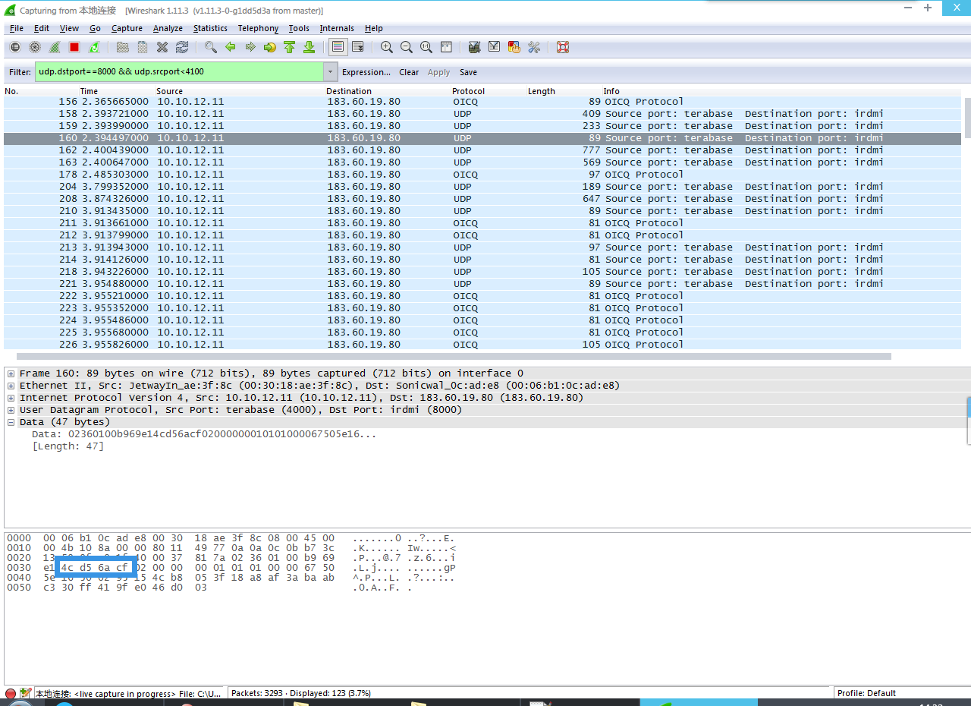
Task: Expand the Frame 160 tree node
Action: 11,373
